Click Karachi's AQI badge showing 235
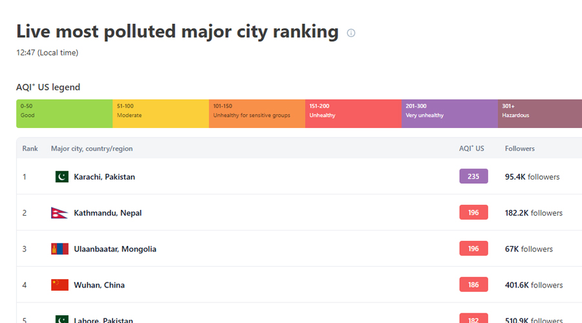Image resolution: width=582 pixels, height=323 pixels. (473, 176)
